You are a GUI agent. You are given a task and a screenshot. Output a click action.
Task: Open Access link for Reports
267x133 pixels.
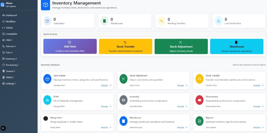(x=258, y=128)
